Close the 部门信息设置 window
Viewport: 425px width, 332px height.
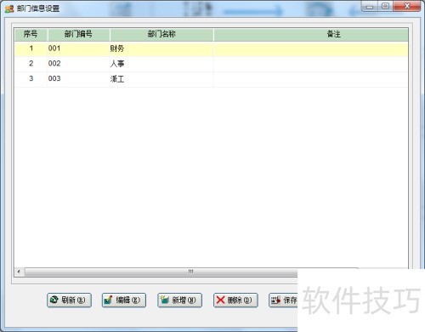tap(407, 6)
